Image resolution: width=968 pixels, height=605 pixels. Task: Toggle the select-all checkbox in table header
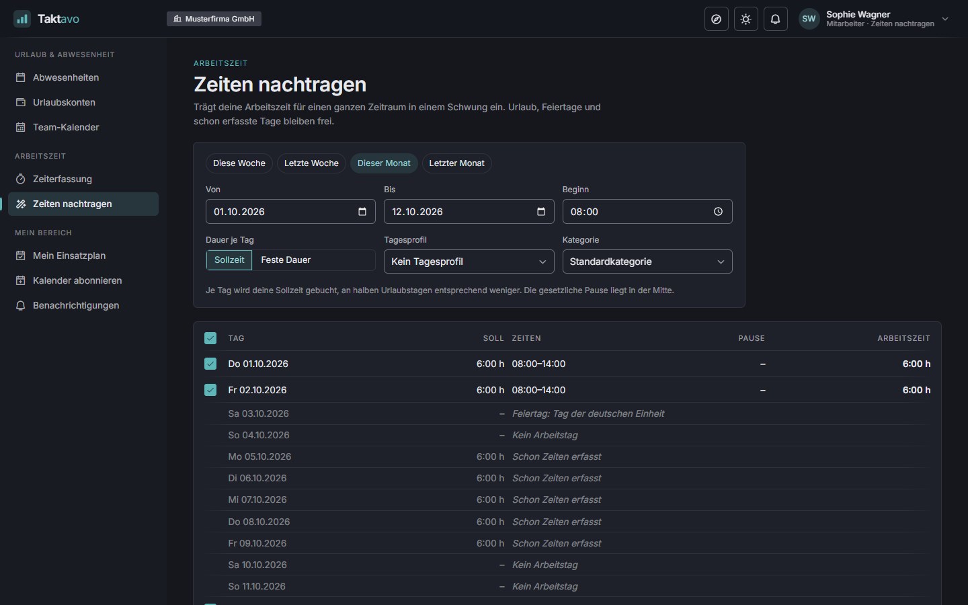tap(210, 338)
